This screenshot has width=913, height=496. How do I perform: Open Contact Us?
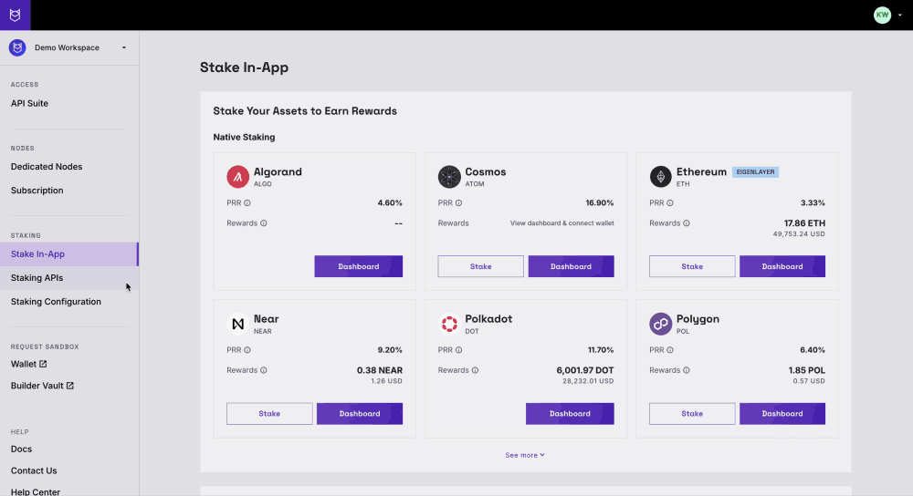coord(34,471)
